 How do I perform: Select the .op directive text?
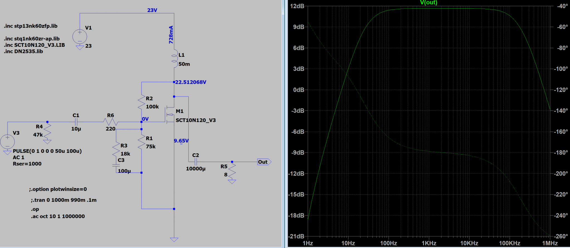click(x=35, y=209)
